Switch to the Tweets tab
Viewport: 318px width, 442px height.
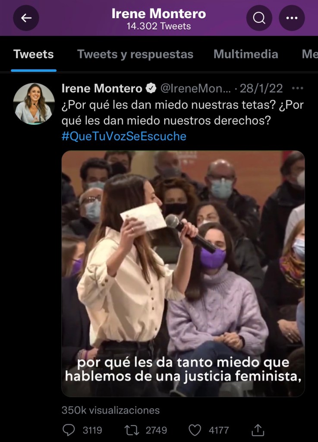pos(34,54)
